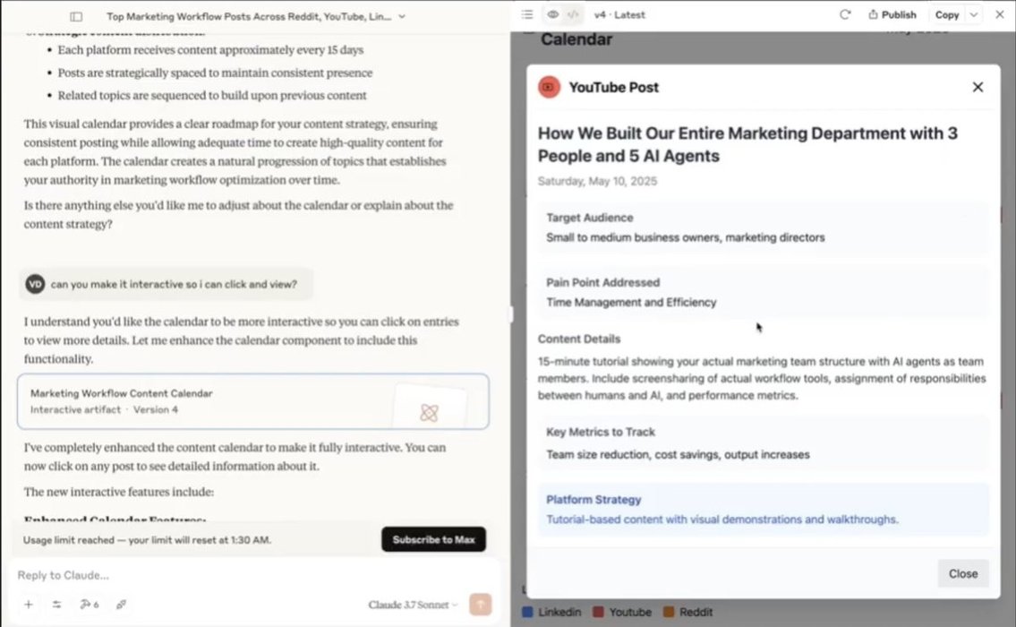Select 'Content Details' heading

[x=578, y=339]
